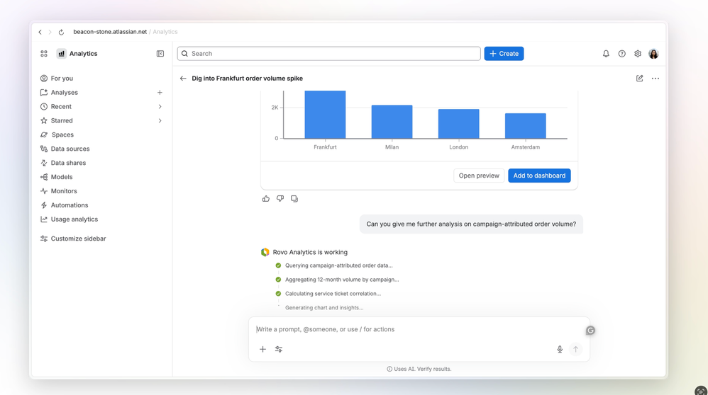
Task: Go forward in browser history
Action: coord(50,32)
